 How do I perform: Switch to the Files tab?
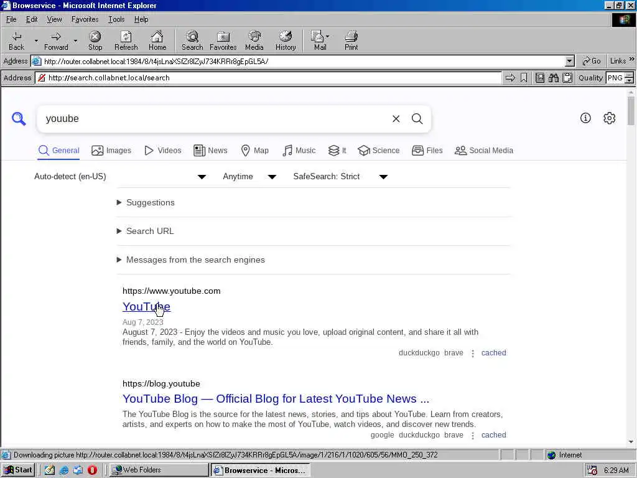point(427,151)
